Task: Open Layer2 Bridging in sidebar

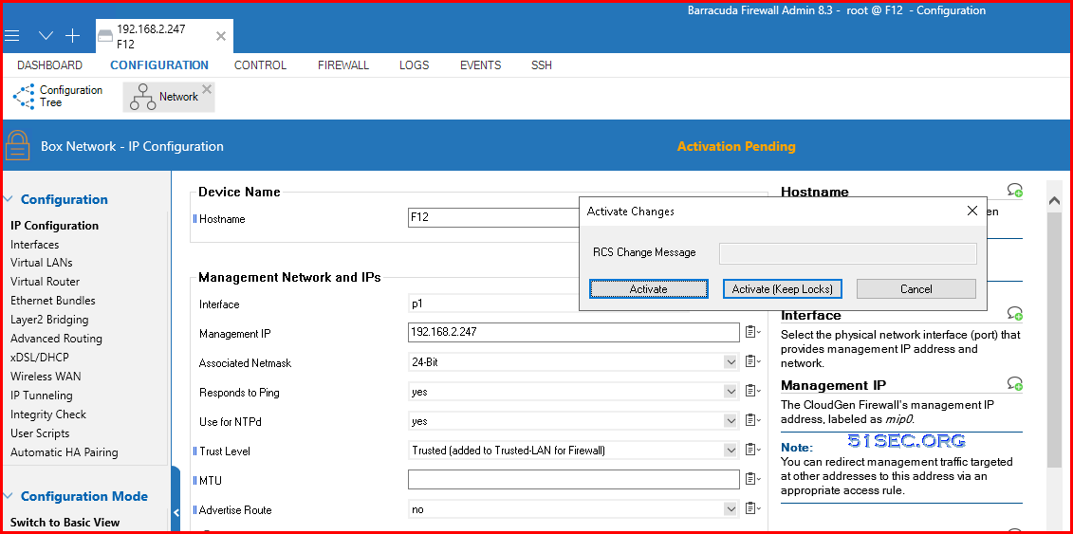Action: tap(49, 320)
